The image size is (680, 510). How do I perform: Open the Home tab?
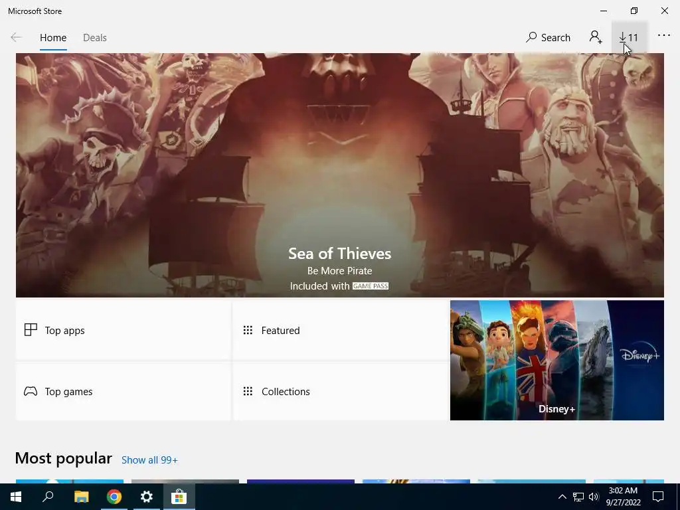pyautogui.click(x=53, y=38)
